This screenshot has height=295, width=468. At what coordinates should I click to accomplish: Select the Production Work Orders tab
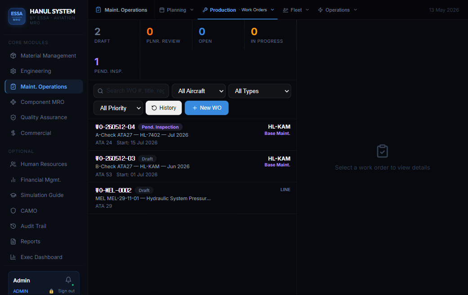click(238, 10)
